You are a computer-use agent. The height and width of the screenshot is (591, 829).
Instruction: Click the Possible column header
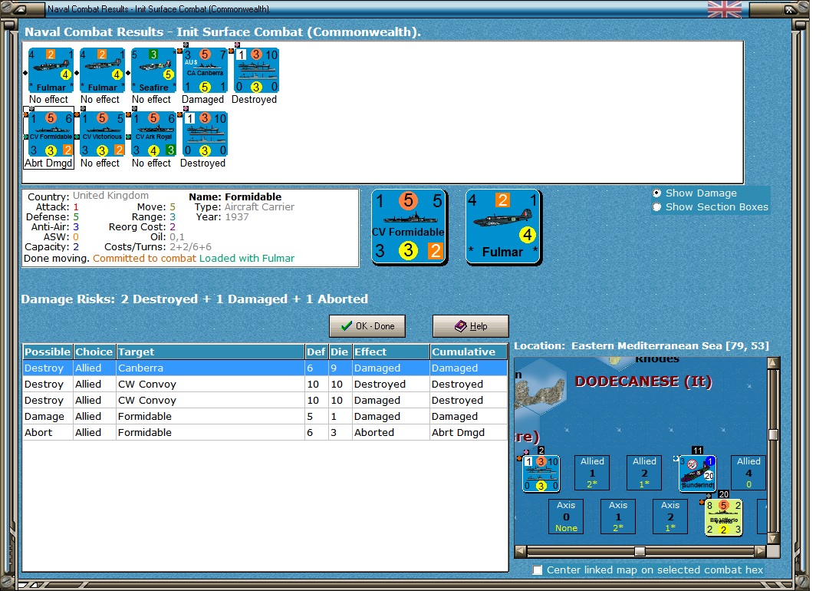tap(48, 352)
